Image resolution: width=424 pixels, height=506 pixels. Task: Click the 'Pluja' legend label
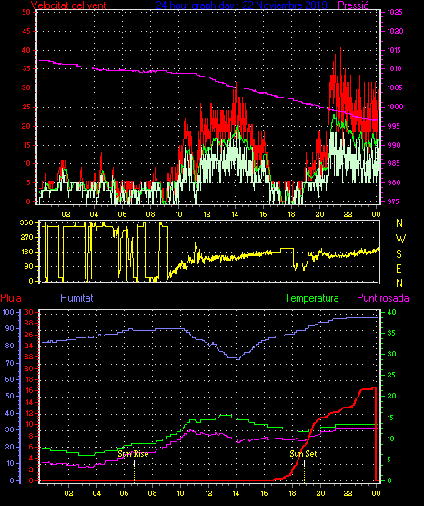coord(11,298)
